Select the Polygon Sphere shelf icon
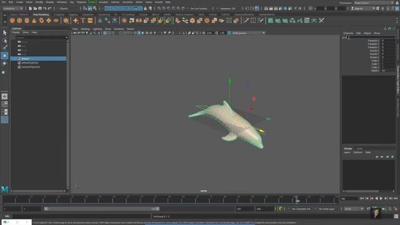 pyautogui.click(x=12, y=21)
